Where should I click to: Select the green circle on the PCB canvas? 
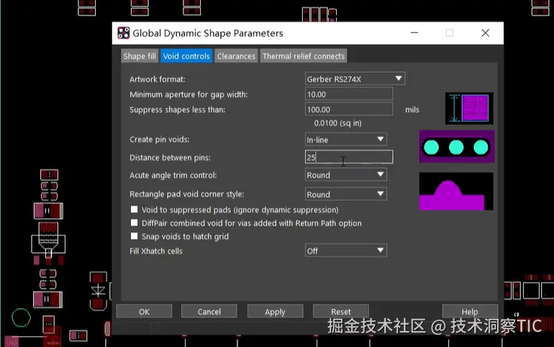coord(21,317)
